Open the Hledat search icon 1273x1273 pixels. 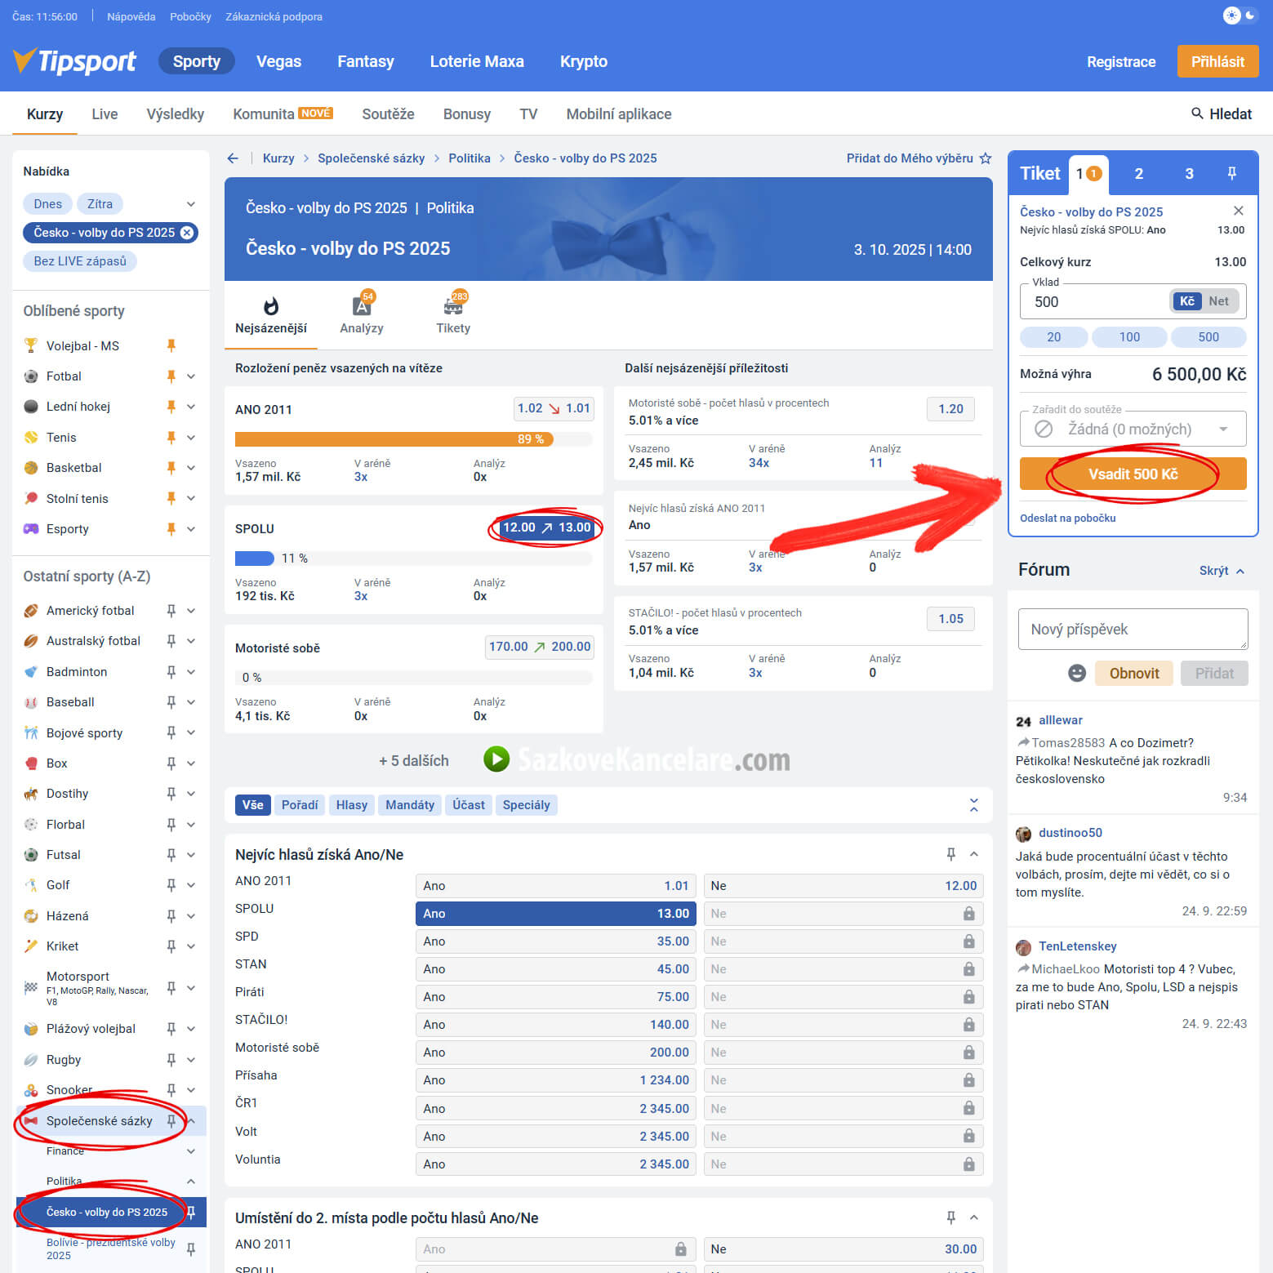[x=1197, y=114]
